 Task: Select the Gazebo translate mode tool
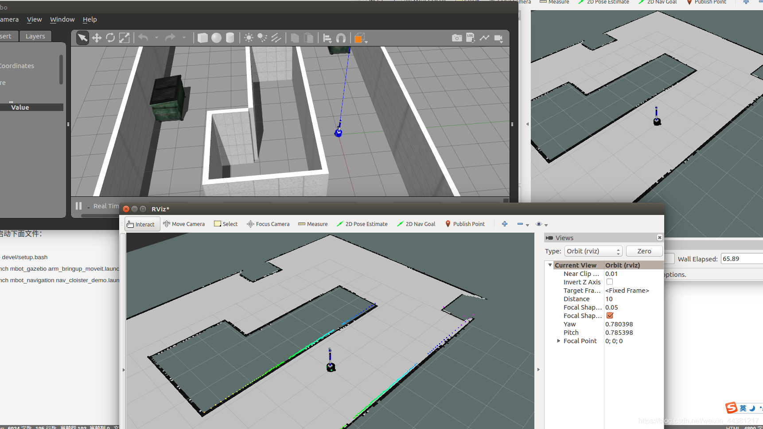(97, 38)
